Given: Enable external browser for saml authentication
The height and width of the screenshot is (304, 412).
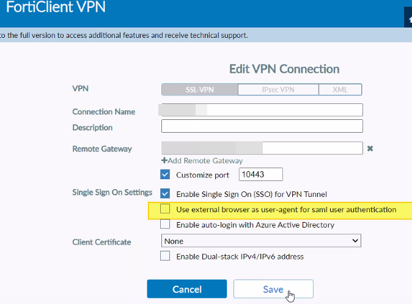Looking at the screenshot, I should click(x=165, y=209).
